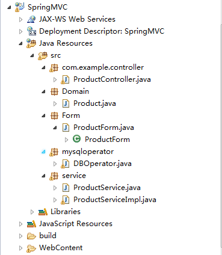
Task: Expand the ProductController.java node
Action: [x=55, y=79]
